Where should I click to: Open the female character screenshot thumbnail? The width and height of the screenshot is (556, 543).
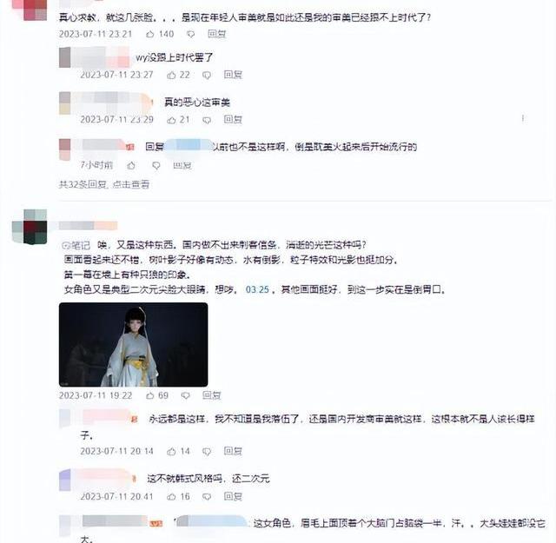pyautogui.click(x=133, y=344)
